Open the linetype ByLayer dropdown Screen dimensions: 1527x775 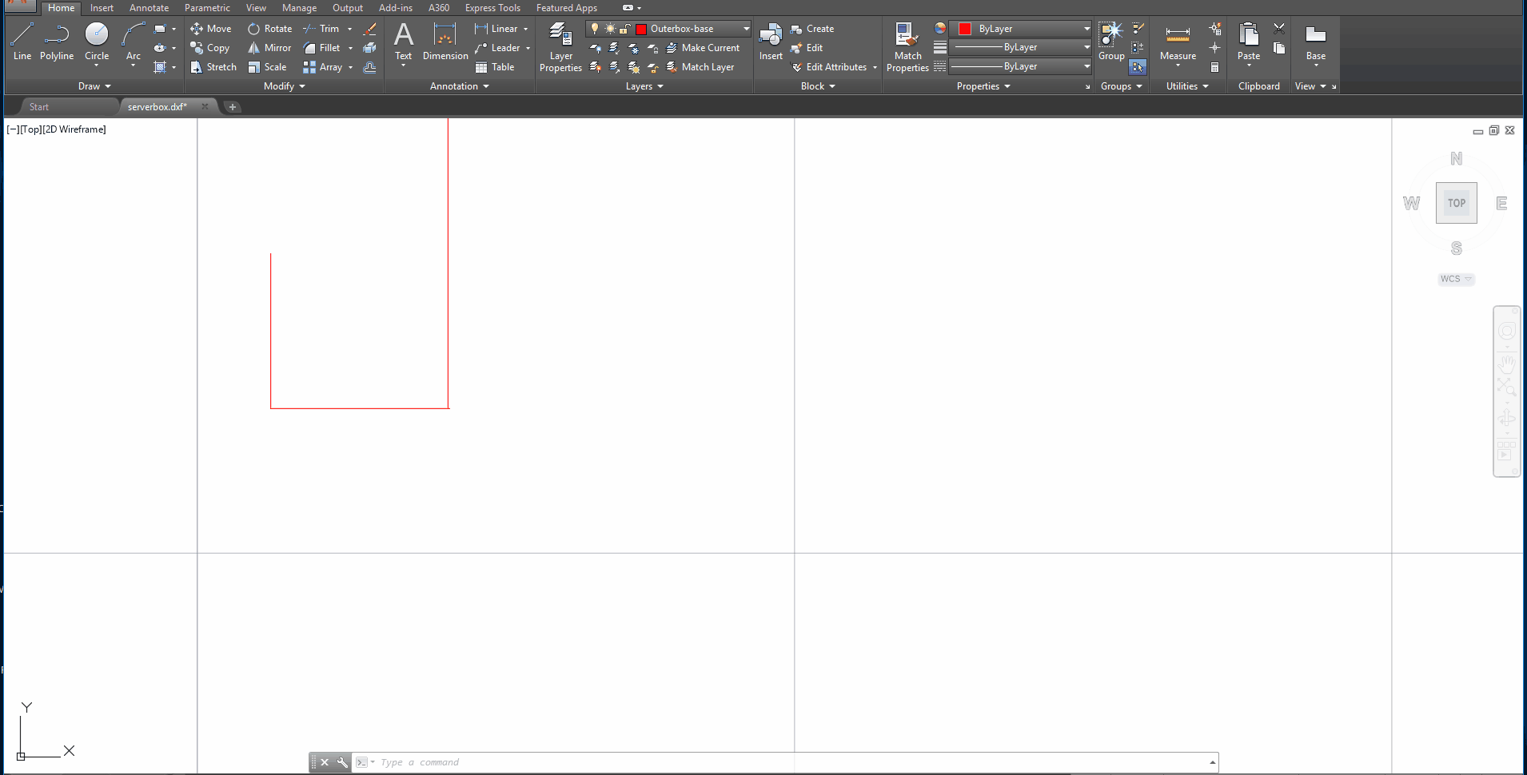[x=1086, y=66]
